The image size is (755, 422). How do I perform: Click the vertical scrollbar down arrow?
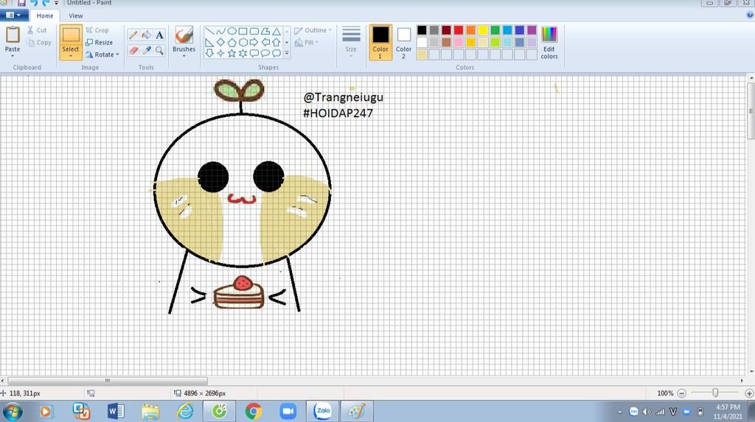coord(751,372)
